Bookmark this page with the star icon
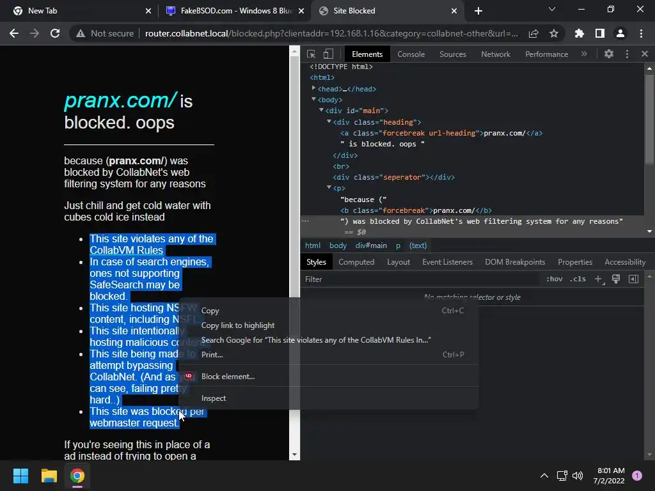The image size is (655, 491). (554, 33)
